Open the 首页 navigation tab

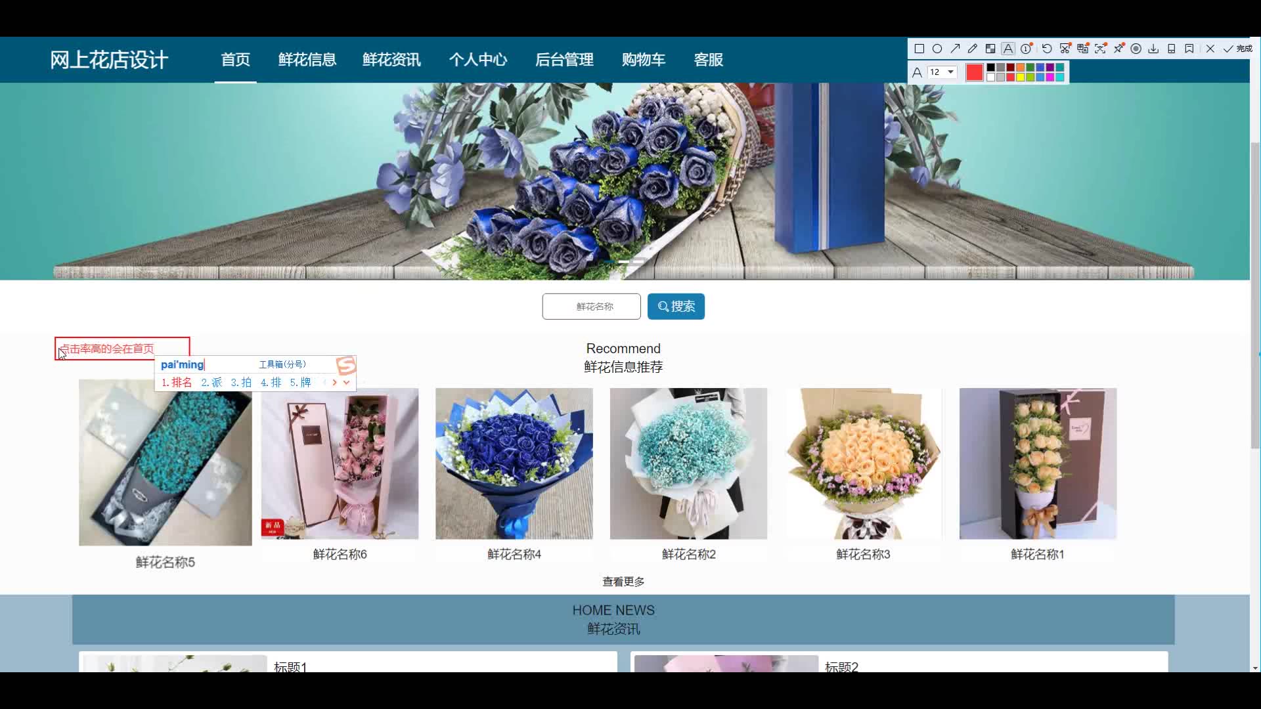(235, 60)
